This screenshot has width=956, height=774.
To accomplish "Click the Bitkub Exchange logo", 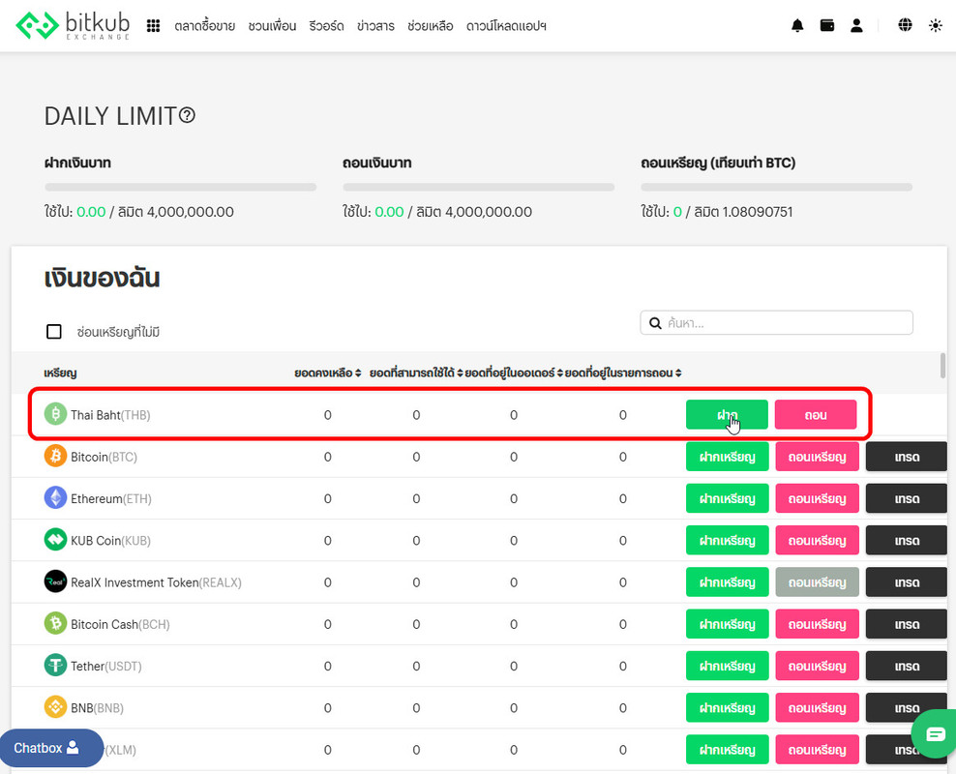I will pos(73,25).
